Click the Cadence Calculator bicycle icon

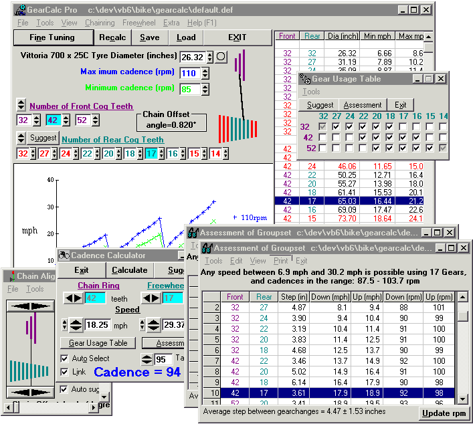[x=64, y=255]
